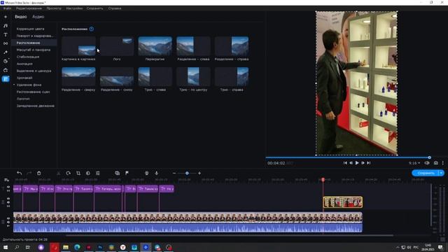
Task: Click the help icon next to Расположение heading
Action: pyautogui.click(x=92, y=29)
